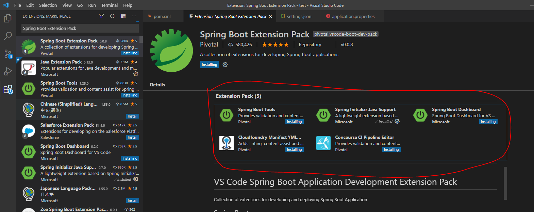Install Chinese (Simplified) Language Pack
The height and width of the screenshot is (212, 534).
pos(132,116)
